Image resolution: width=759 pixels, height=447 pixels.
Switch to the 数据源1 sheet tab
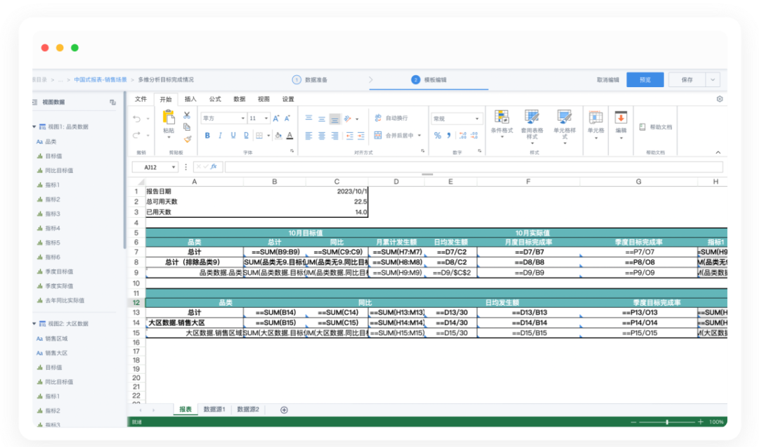click(x=214, y=409)
